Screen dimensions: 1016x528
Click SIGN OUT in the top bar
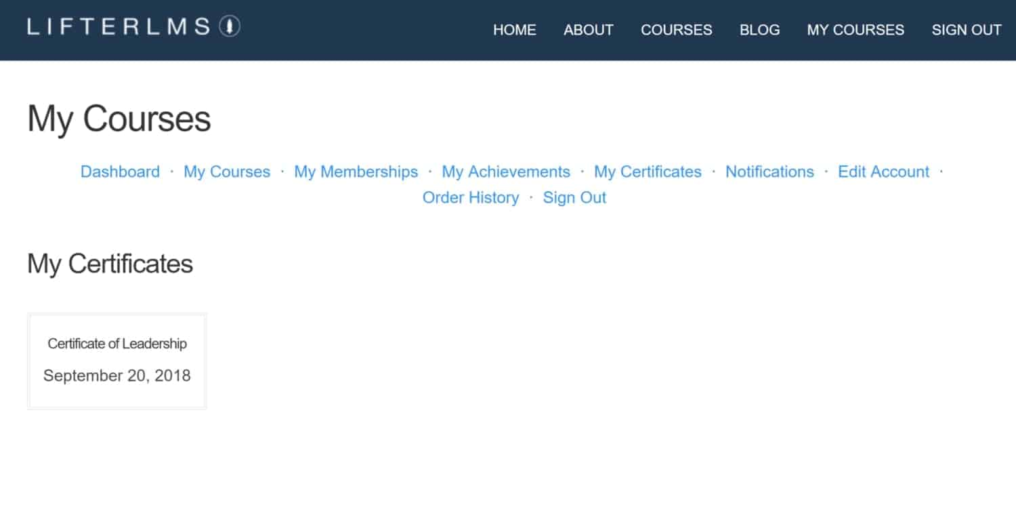pyautogui.click(x=966, y=30)
